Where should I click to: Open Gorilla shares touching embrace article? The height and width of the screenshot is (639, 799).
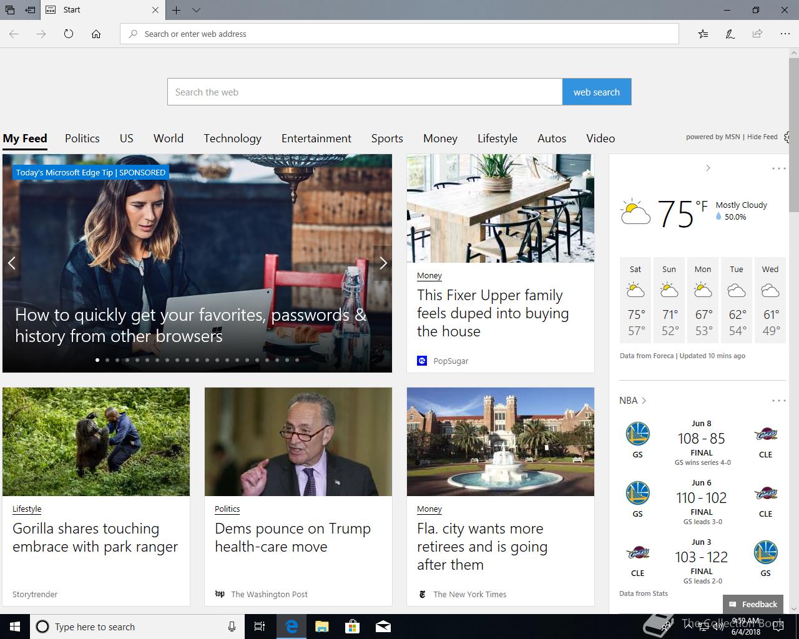(95, 537)
